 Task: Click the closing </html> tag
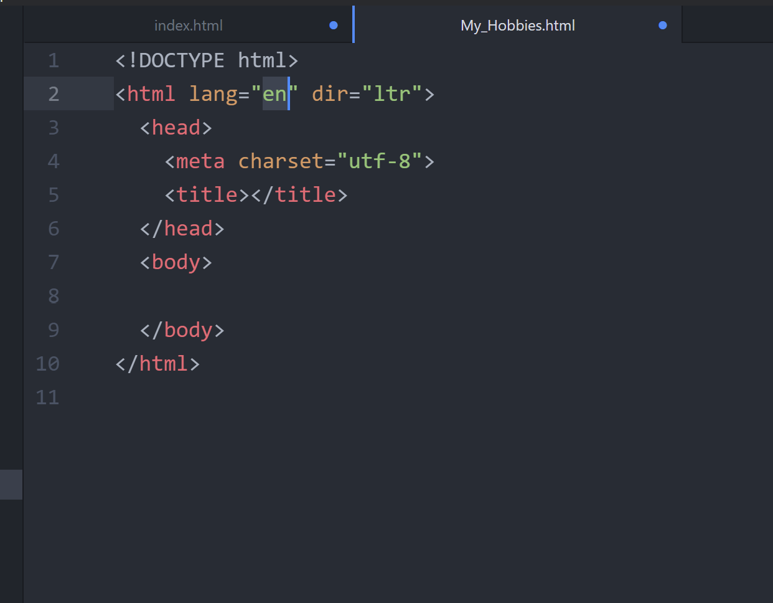tap(157, 363)
